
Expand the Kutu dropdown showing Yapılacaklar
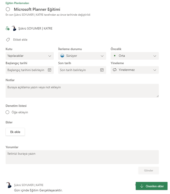tap(30, 56)
